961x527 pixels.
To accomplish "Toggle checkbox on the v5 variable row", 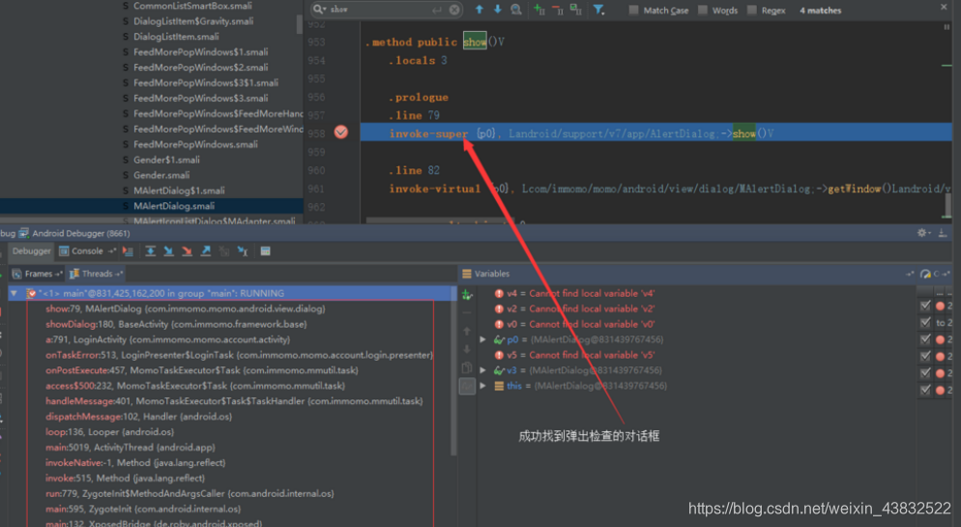I will click(x=925, y=356).
